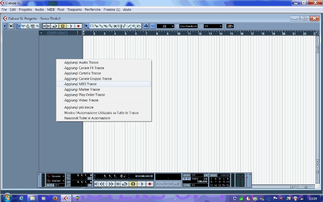Image resolution: width=323 pixels, height=202 pixels.
Task: Open the Progetto menu
Action: 25,10
